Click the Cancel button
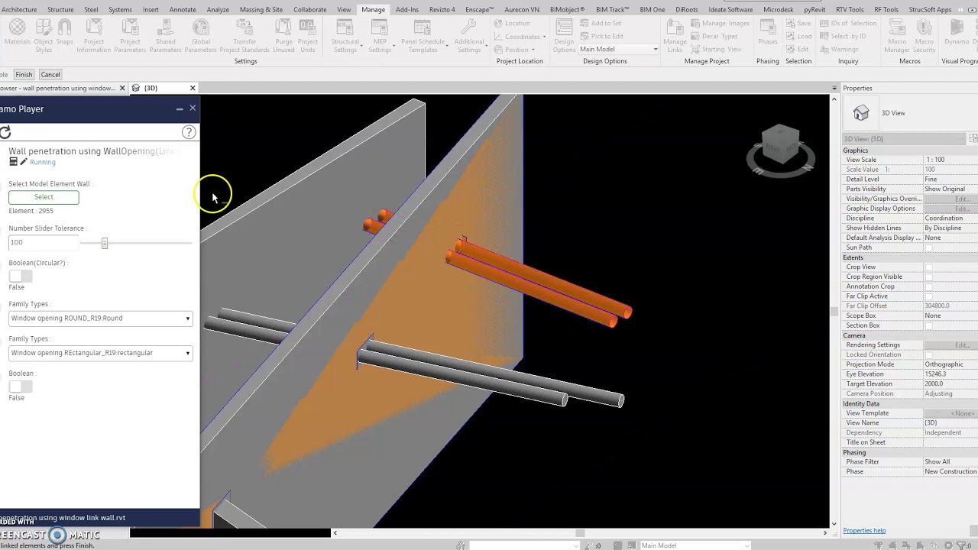978x550 pixels. (x=50, y=75)
